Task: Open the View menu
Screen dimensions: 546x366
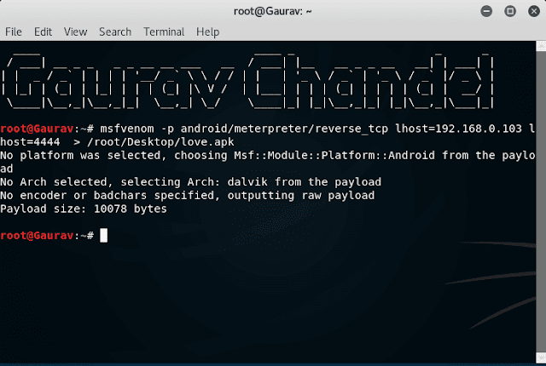Action: click(x=75, y=32)
